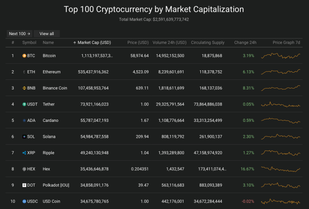Open the Cardano name link
Viewport: 309px width, 209px height.
(x=50, y=120)
